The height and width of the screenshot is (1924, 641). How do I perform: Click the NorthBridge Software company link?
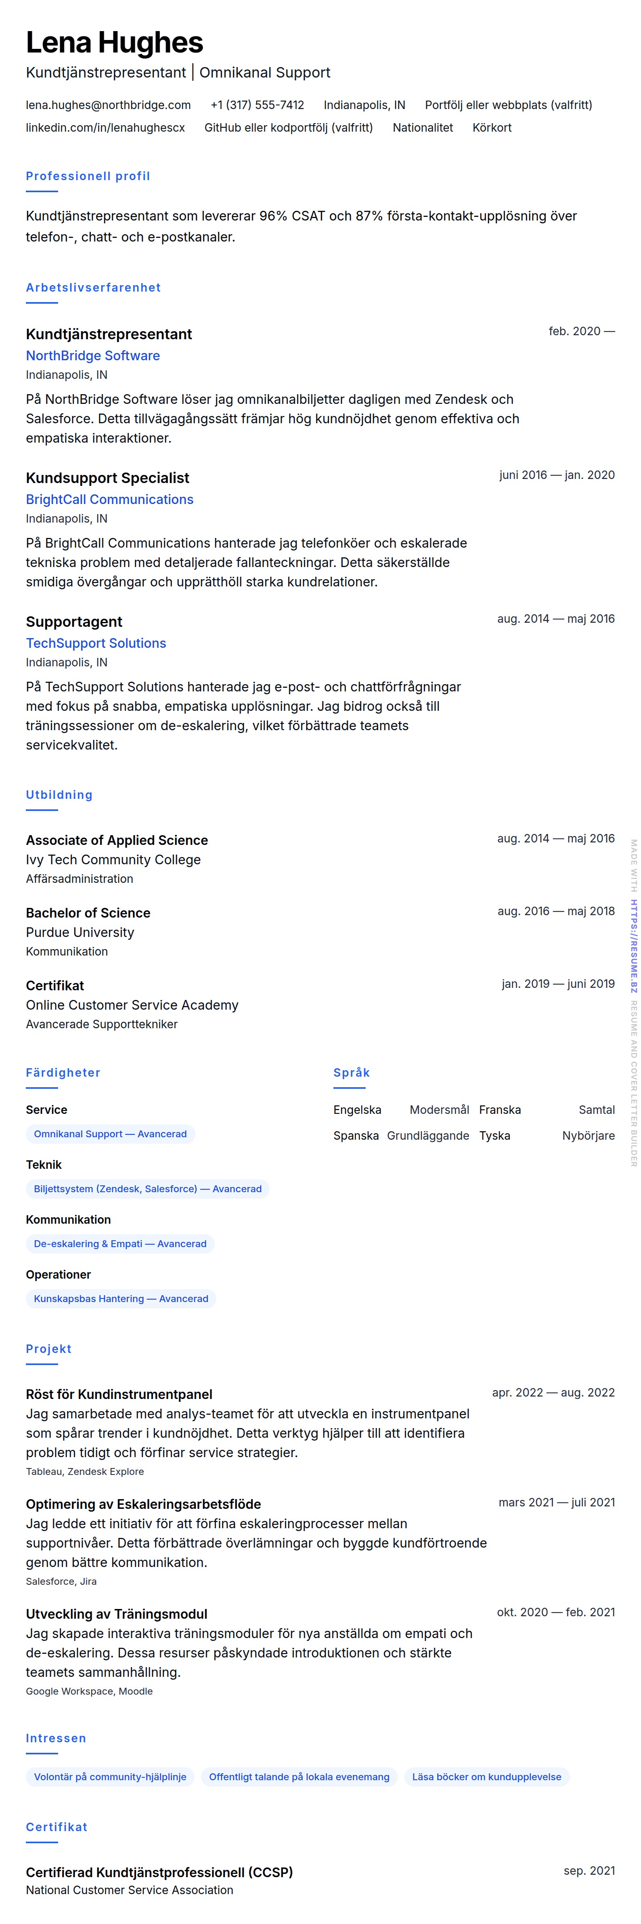[92, 355]
